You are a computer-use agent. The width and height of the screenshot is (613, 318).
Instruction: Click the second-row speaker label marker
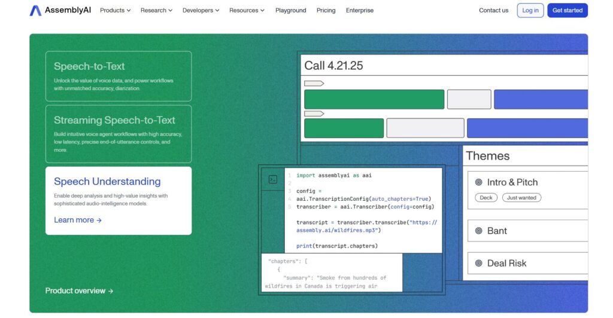point(314,114)
